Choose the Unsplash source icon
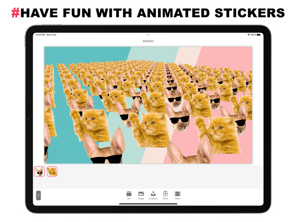This screenshot has height=222, width=296. (x=153, y=194)
